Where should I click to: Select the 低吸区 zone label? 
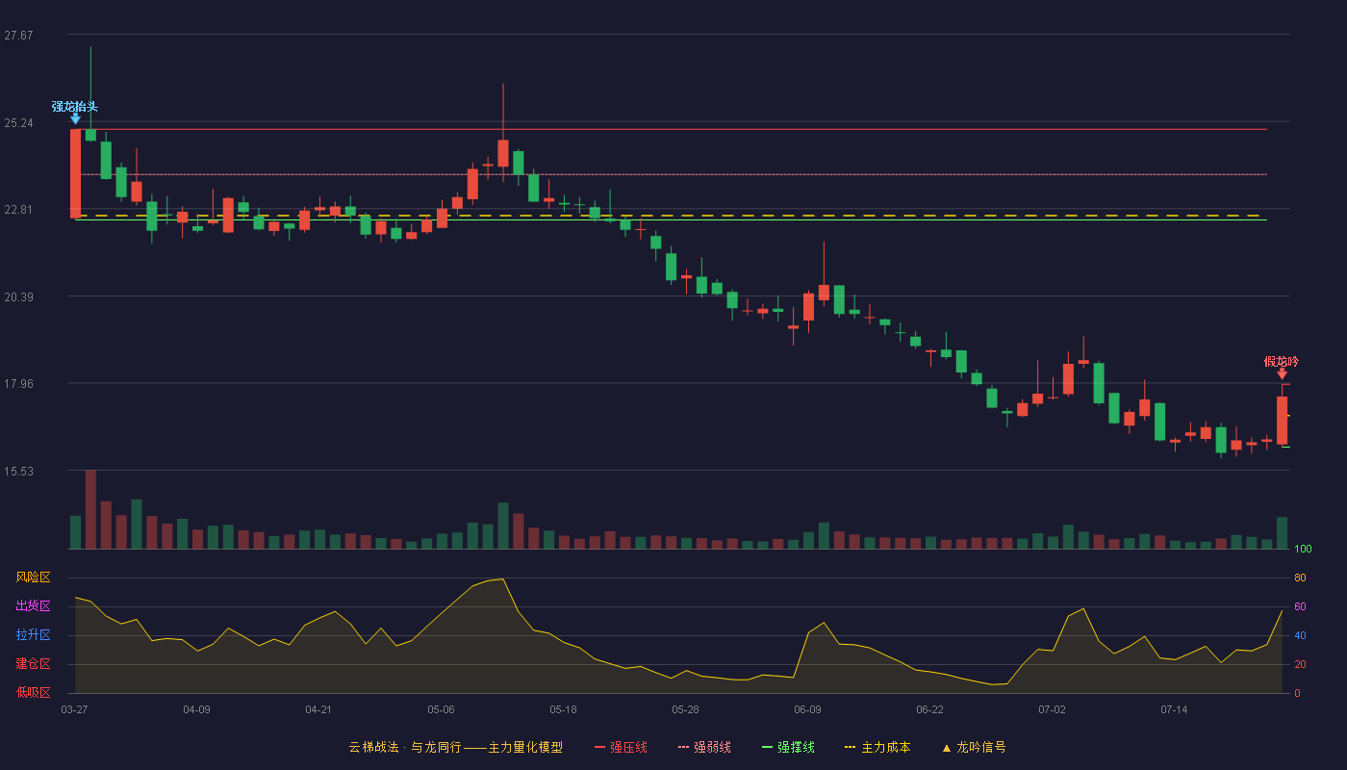(x=33, y=692)
